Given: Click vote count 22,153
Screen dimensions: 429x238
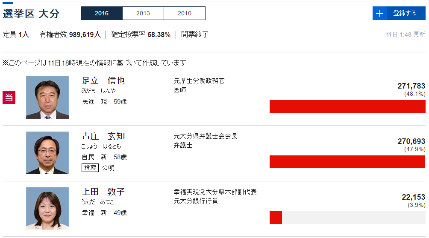Looking at the screenshot, I should 414,197.
